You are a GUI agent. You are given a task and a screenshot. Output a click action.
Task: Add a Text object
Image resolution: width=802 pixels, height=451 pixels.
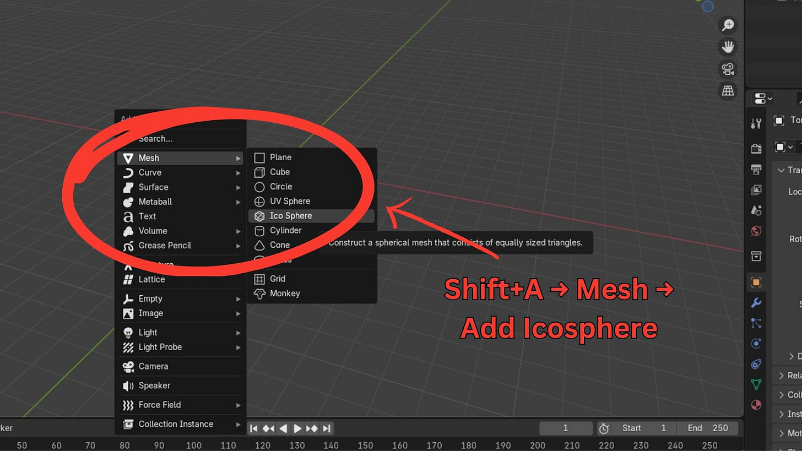point(180,216)
